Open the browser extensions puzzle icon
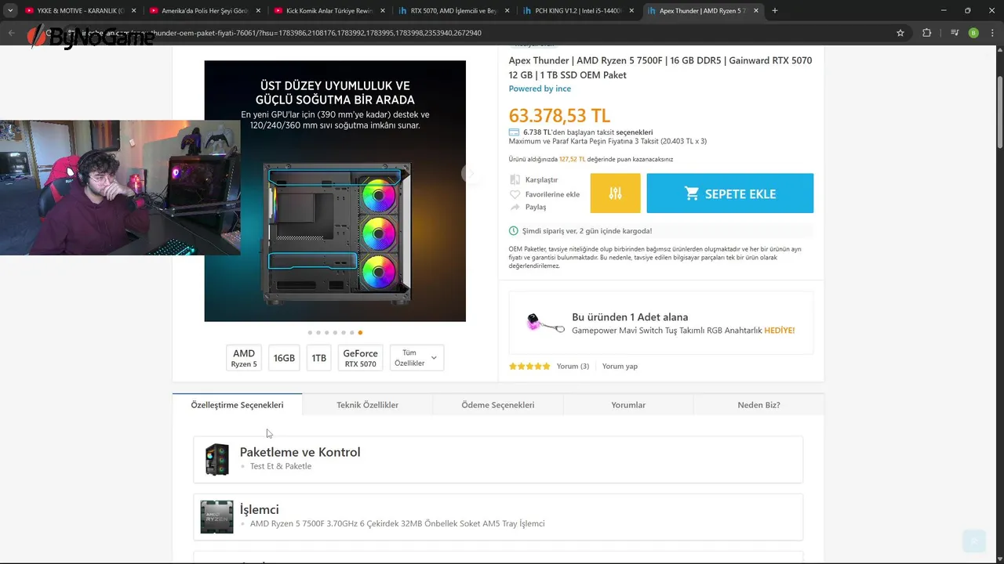 pyautogui.click(x=927, y=33)
